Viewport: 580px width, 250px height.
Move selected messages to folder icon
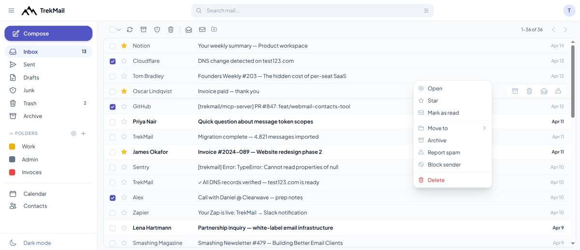pos(214,29)
